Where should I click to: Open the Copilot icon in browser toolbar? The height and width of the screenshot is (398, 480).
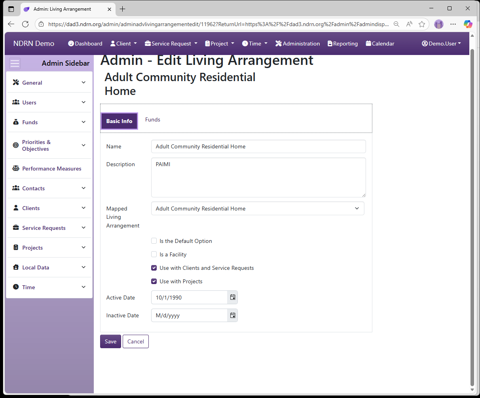(x=468, y=24)
